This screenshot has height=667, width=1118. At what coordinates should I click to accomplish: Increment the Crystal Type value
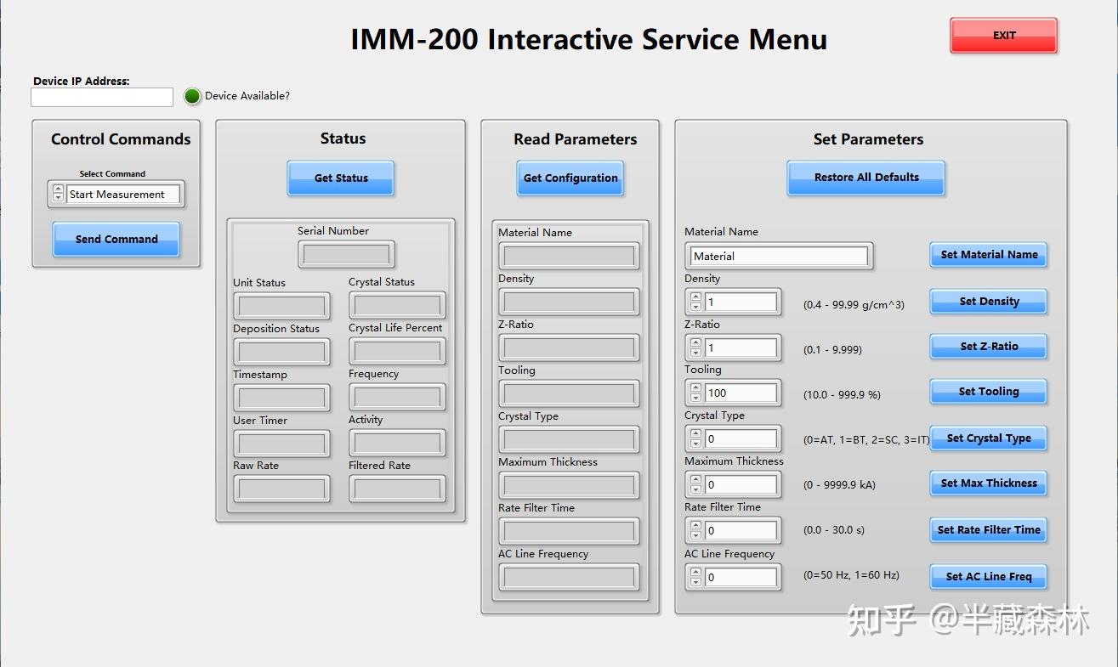tap(697, 434)
